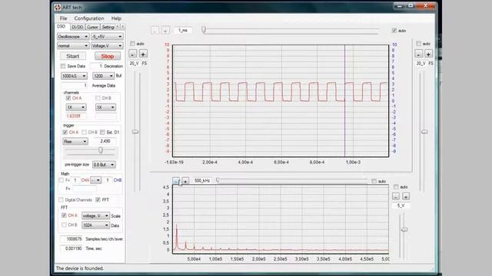Click the trigger level slider thumb

coord(101,150)
